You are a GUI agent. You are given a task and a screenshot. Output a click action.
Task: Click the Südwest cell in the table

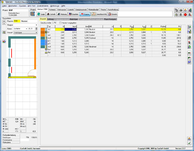click(x=96, y=38)
